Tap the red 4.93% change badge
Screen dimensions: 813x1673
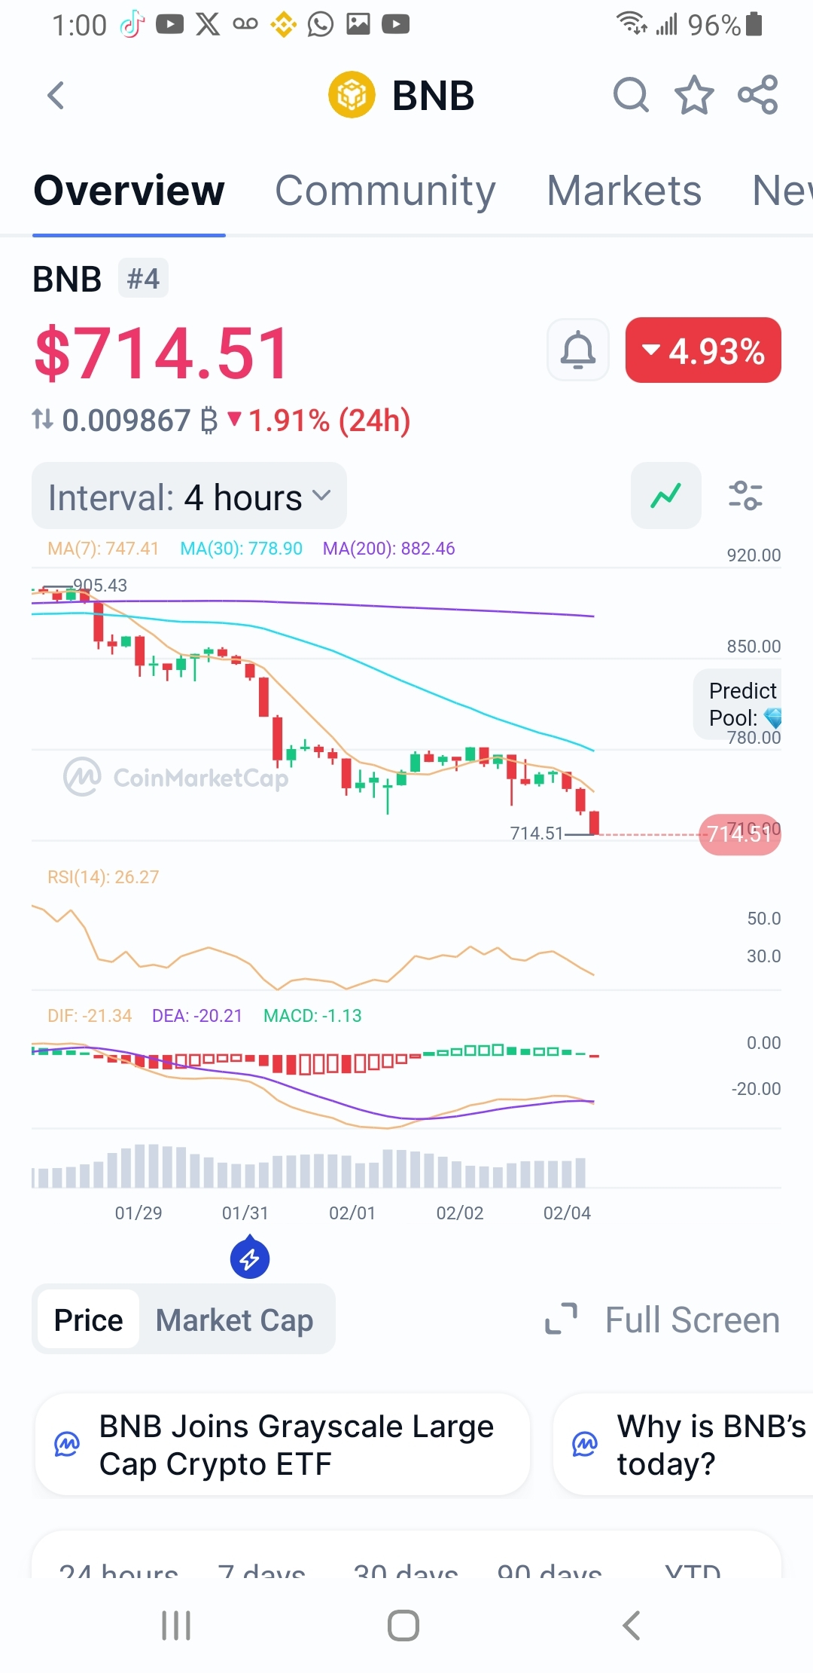tap(703, 350)
